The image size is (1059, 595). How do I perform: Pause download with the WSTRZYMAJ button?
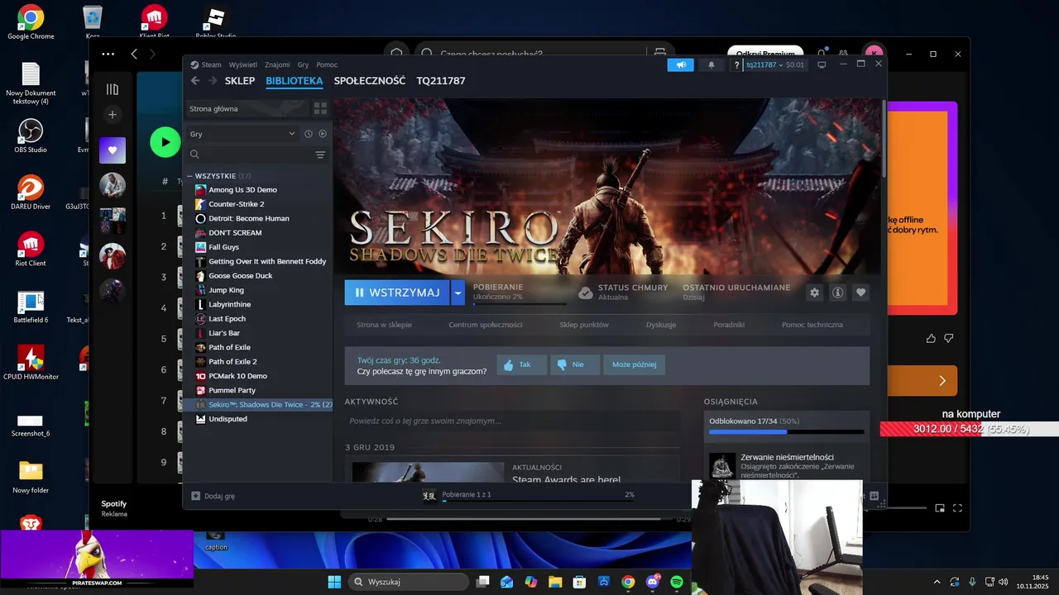point(397,293)
